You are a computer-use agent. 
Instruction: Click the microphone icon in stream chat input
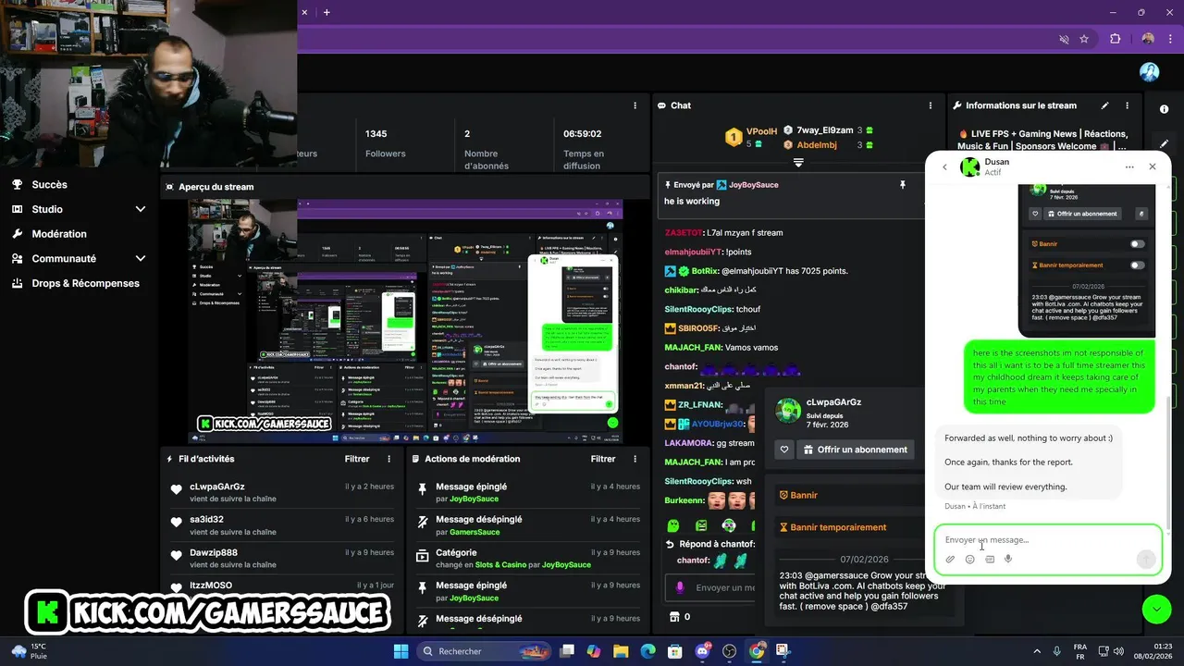(x=680, y=587)
